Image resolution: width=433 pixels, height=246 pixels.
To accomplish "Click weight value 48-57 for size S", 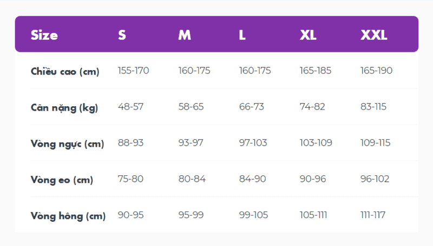I will pos(130,107).
